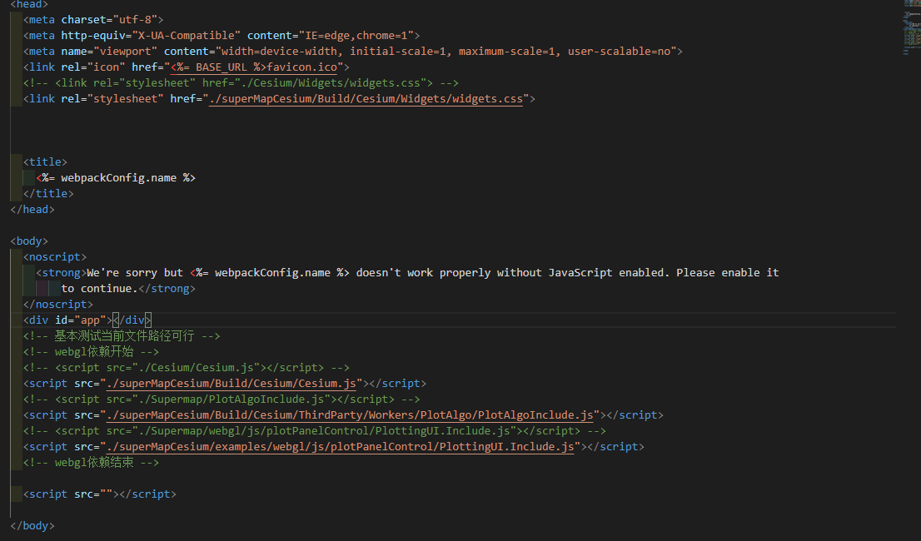This screenshot has height=541, width=921.
Task: Click the closing </noscript> tag
Action: click(x=58, y=305)
